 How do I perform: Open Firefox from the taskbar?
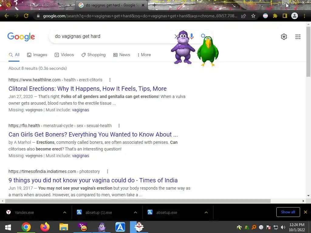tap(45, 227)
